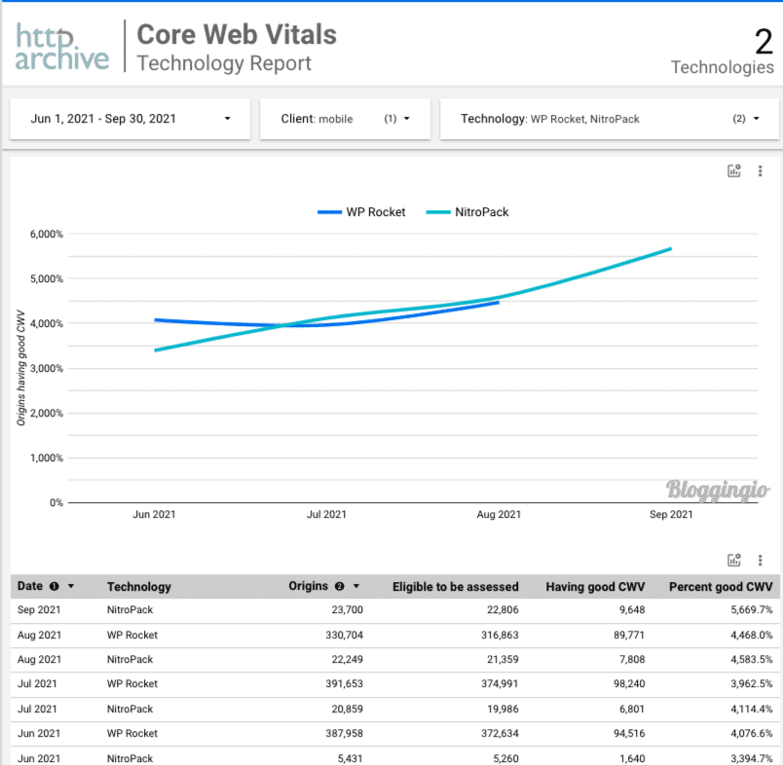The width and height of the screenshot is (783, 765).
Task: Click percent value 3,962.5%
Action: (x=752, y=683)
